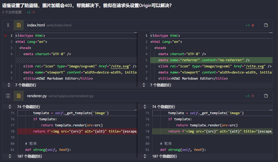Click the renderer.py modified file icon

(x=19, y=96)
